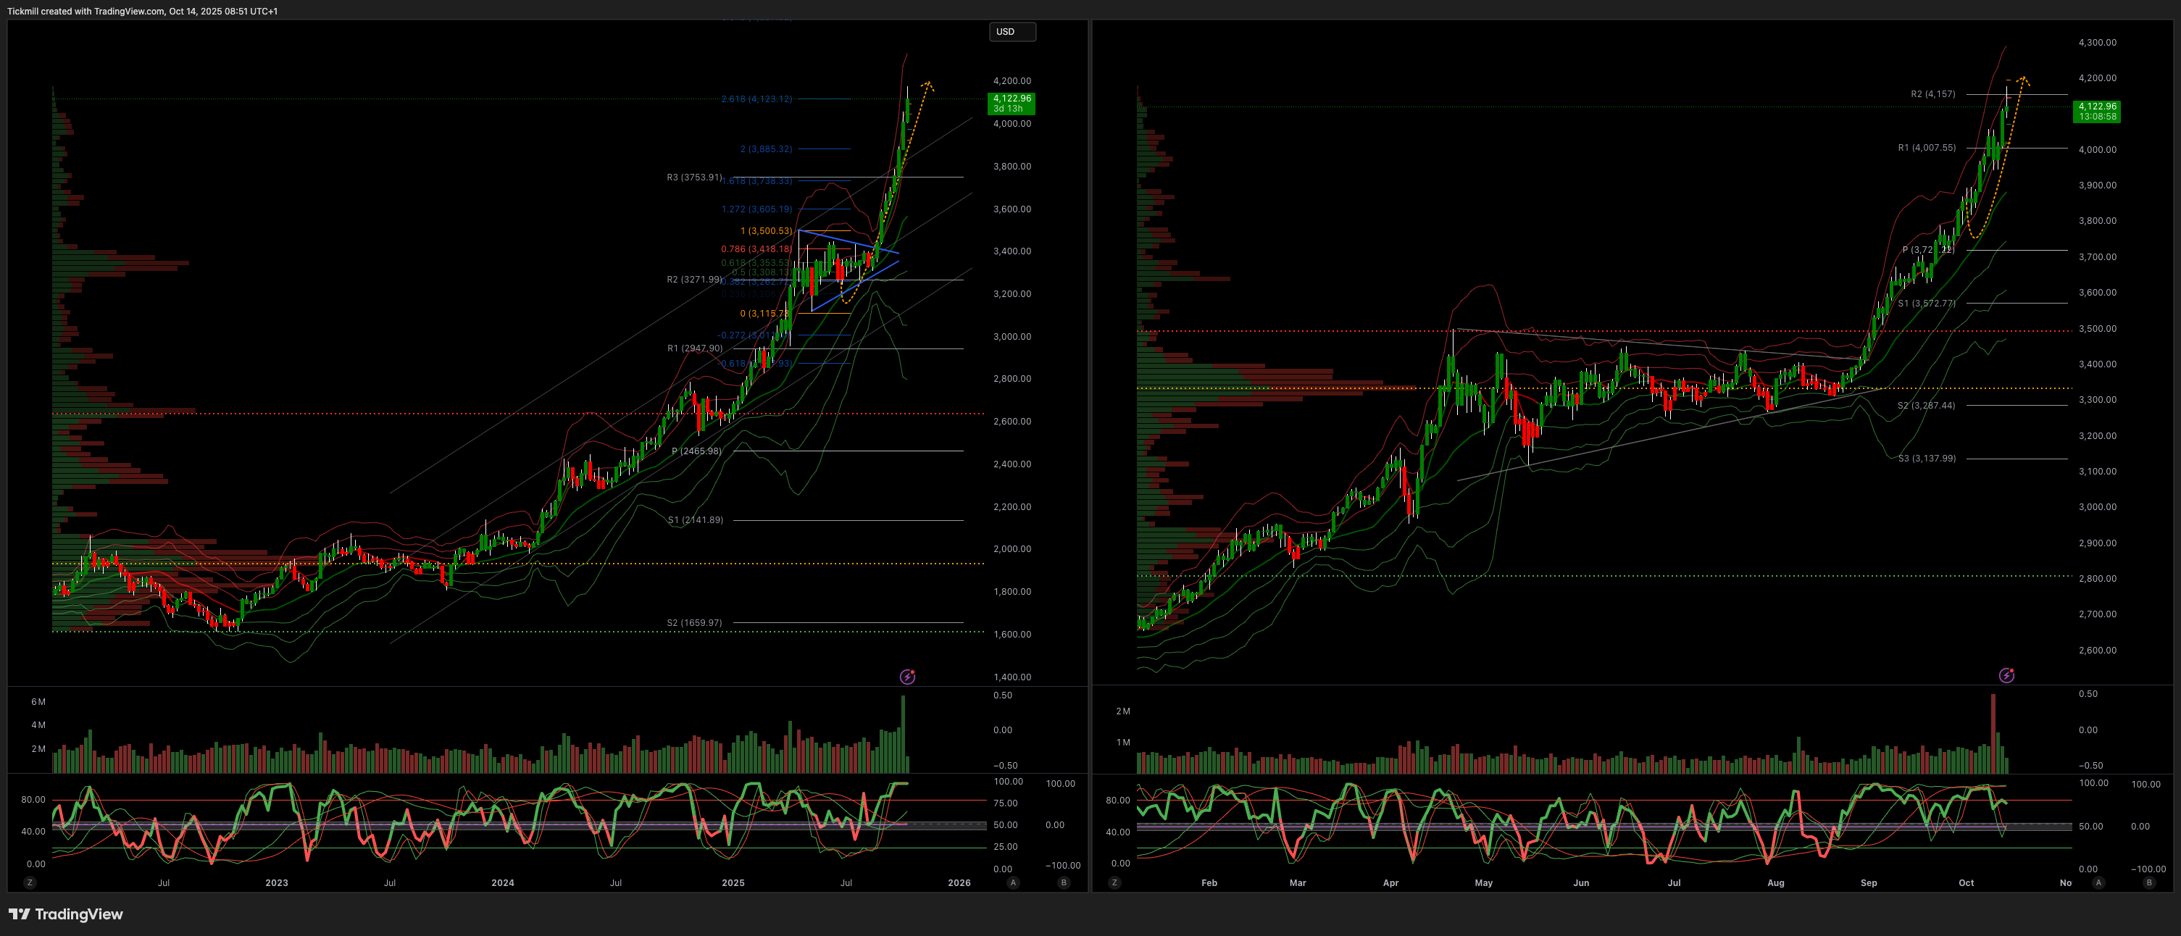Screen dimensions: 2181x936
Task: Toggle B scale button on left chart
Action: [x=1064, y=882]
